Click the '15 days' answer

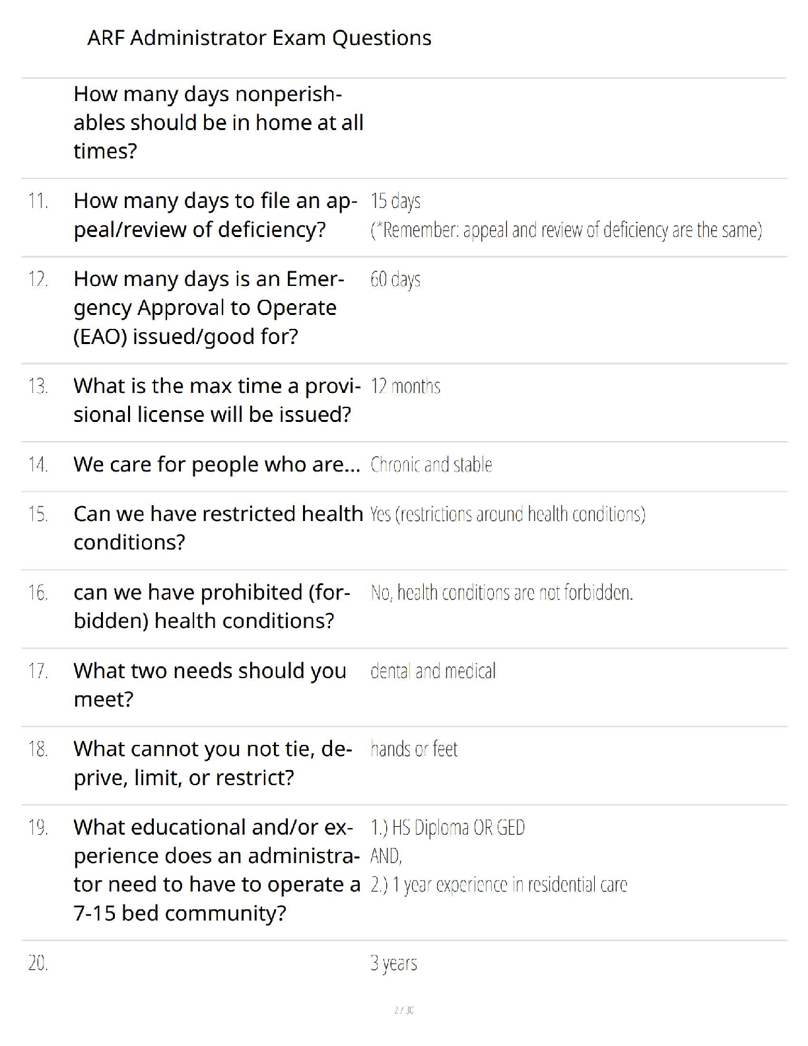tap(395, 201)
